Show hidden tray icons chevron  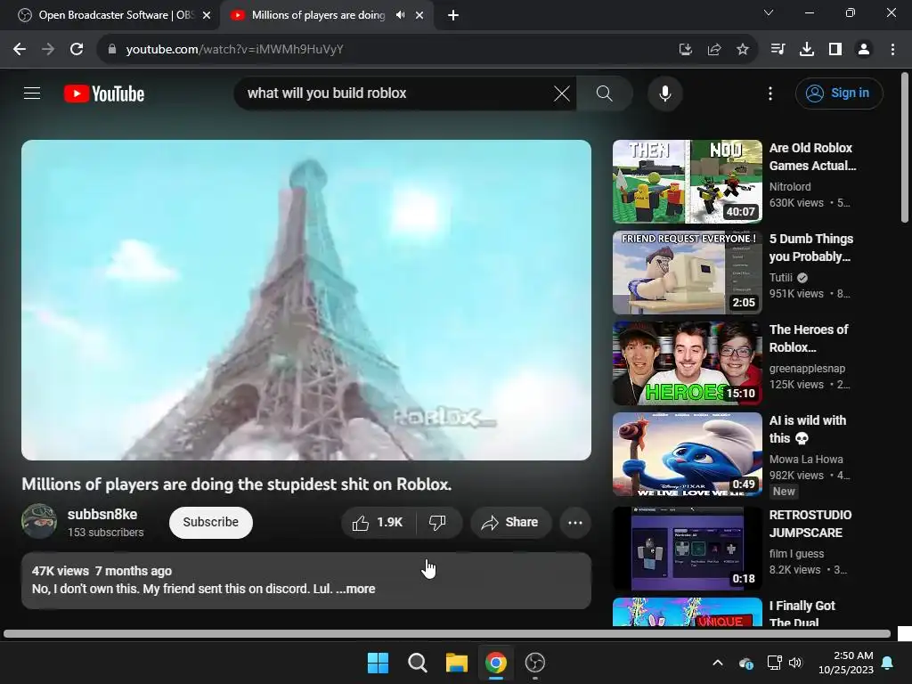click(718, 663)
